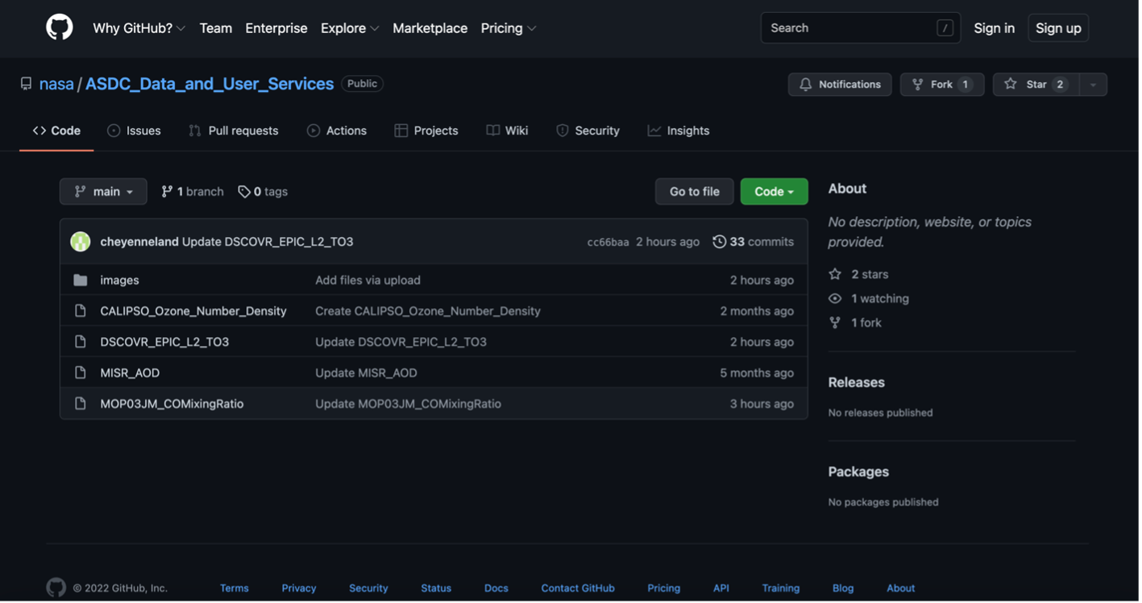Select the Code tab
Image resolution: width=1142 pixels, height=603 pixels.
coord(56,131)
